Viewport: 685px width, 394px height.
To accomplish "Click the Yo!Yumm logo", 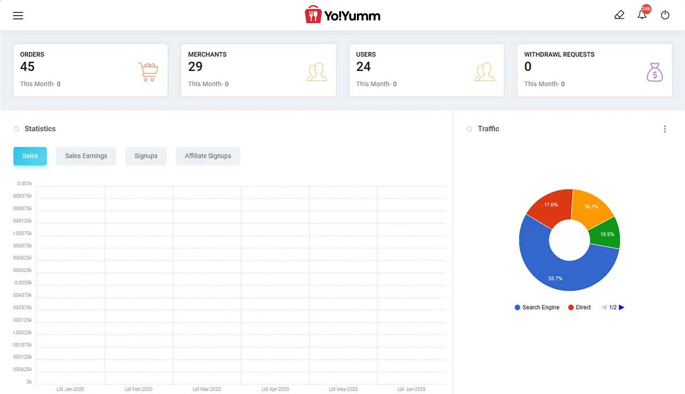I will point(342,15).
